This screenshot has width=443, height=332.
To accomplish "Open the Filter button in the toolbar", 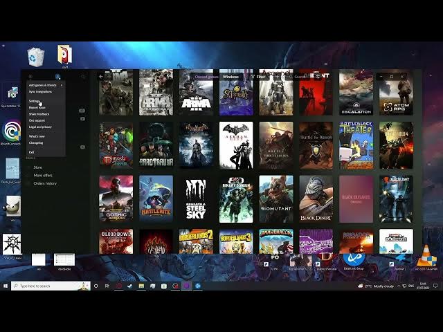I will click(x=258, y=77).
